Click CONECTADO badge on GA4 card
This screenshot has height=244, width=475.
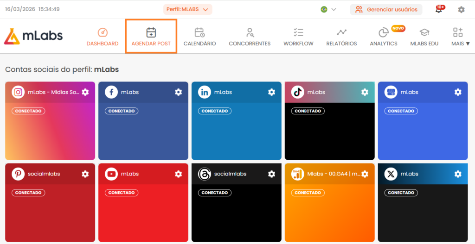pos(308,193)
